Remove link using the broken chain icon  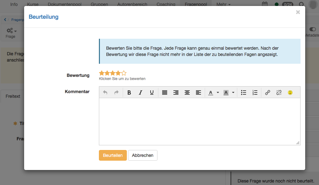pos(279,92)
